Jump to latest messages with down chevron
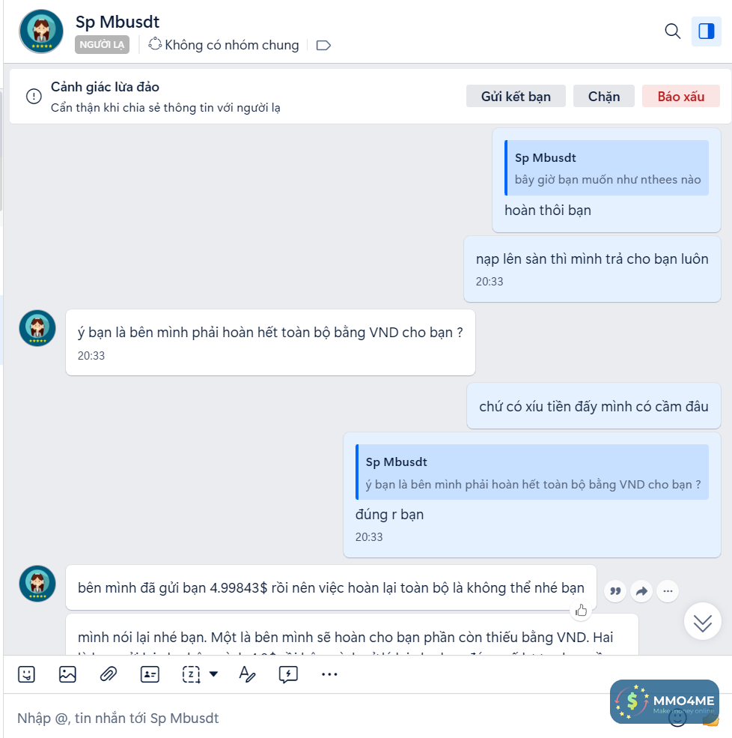This screenshot has height=738, width=732. pos(702,622)
